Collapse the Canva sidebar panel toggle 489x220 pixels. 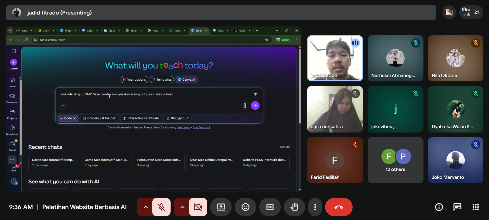[x=14, y=51]
